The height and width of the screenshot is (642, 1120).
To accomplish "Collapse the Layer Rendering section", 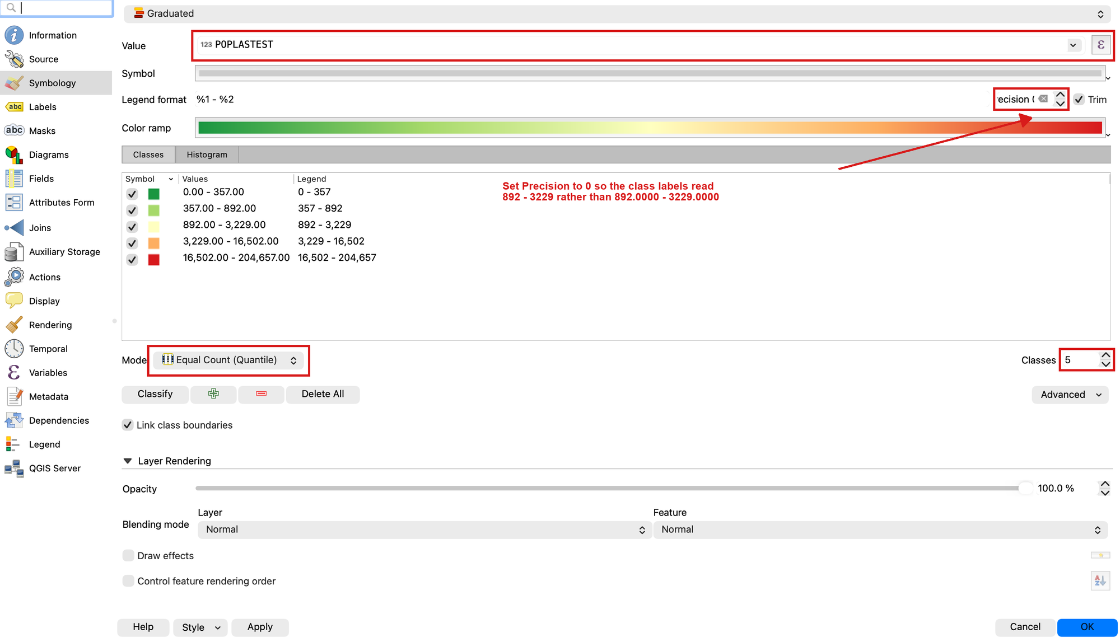I will click(x=128, y=461).
